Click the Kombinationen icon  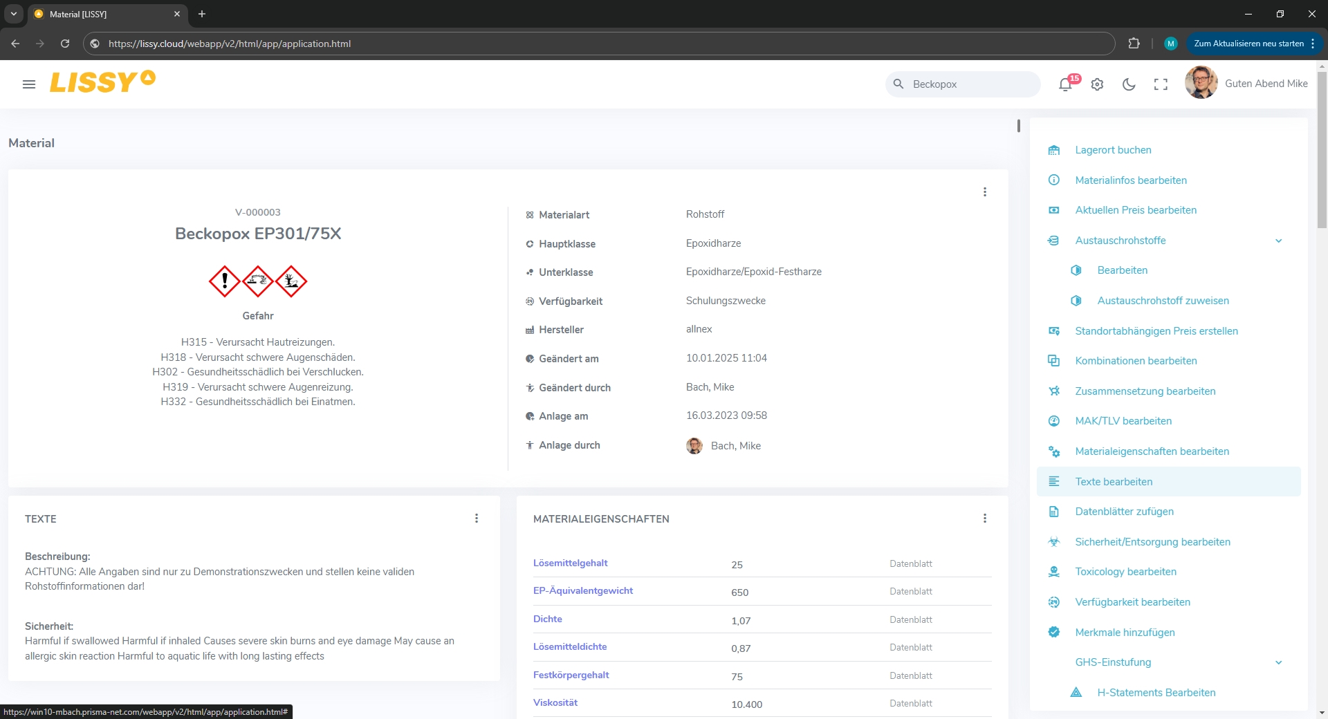click(x=1054, y=361)
